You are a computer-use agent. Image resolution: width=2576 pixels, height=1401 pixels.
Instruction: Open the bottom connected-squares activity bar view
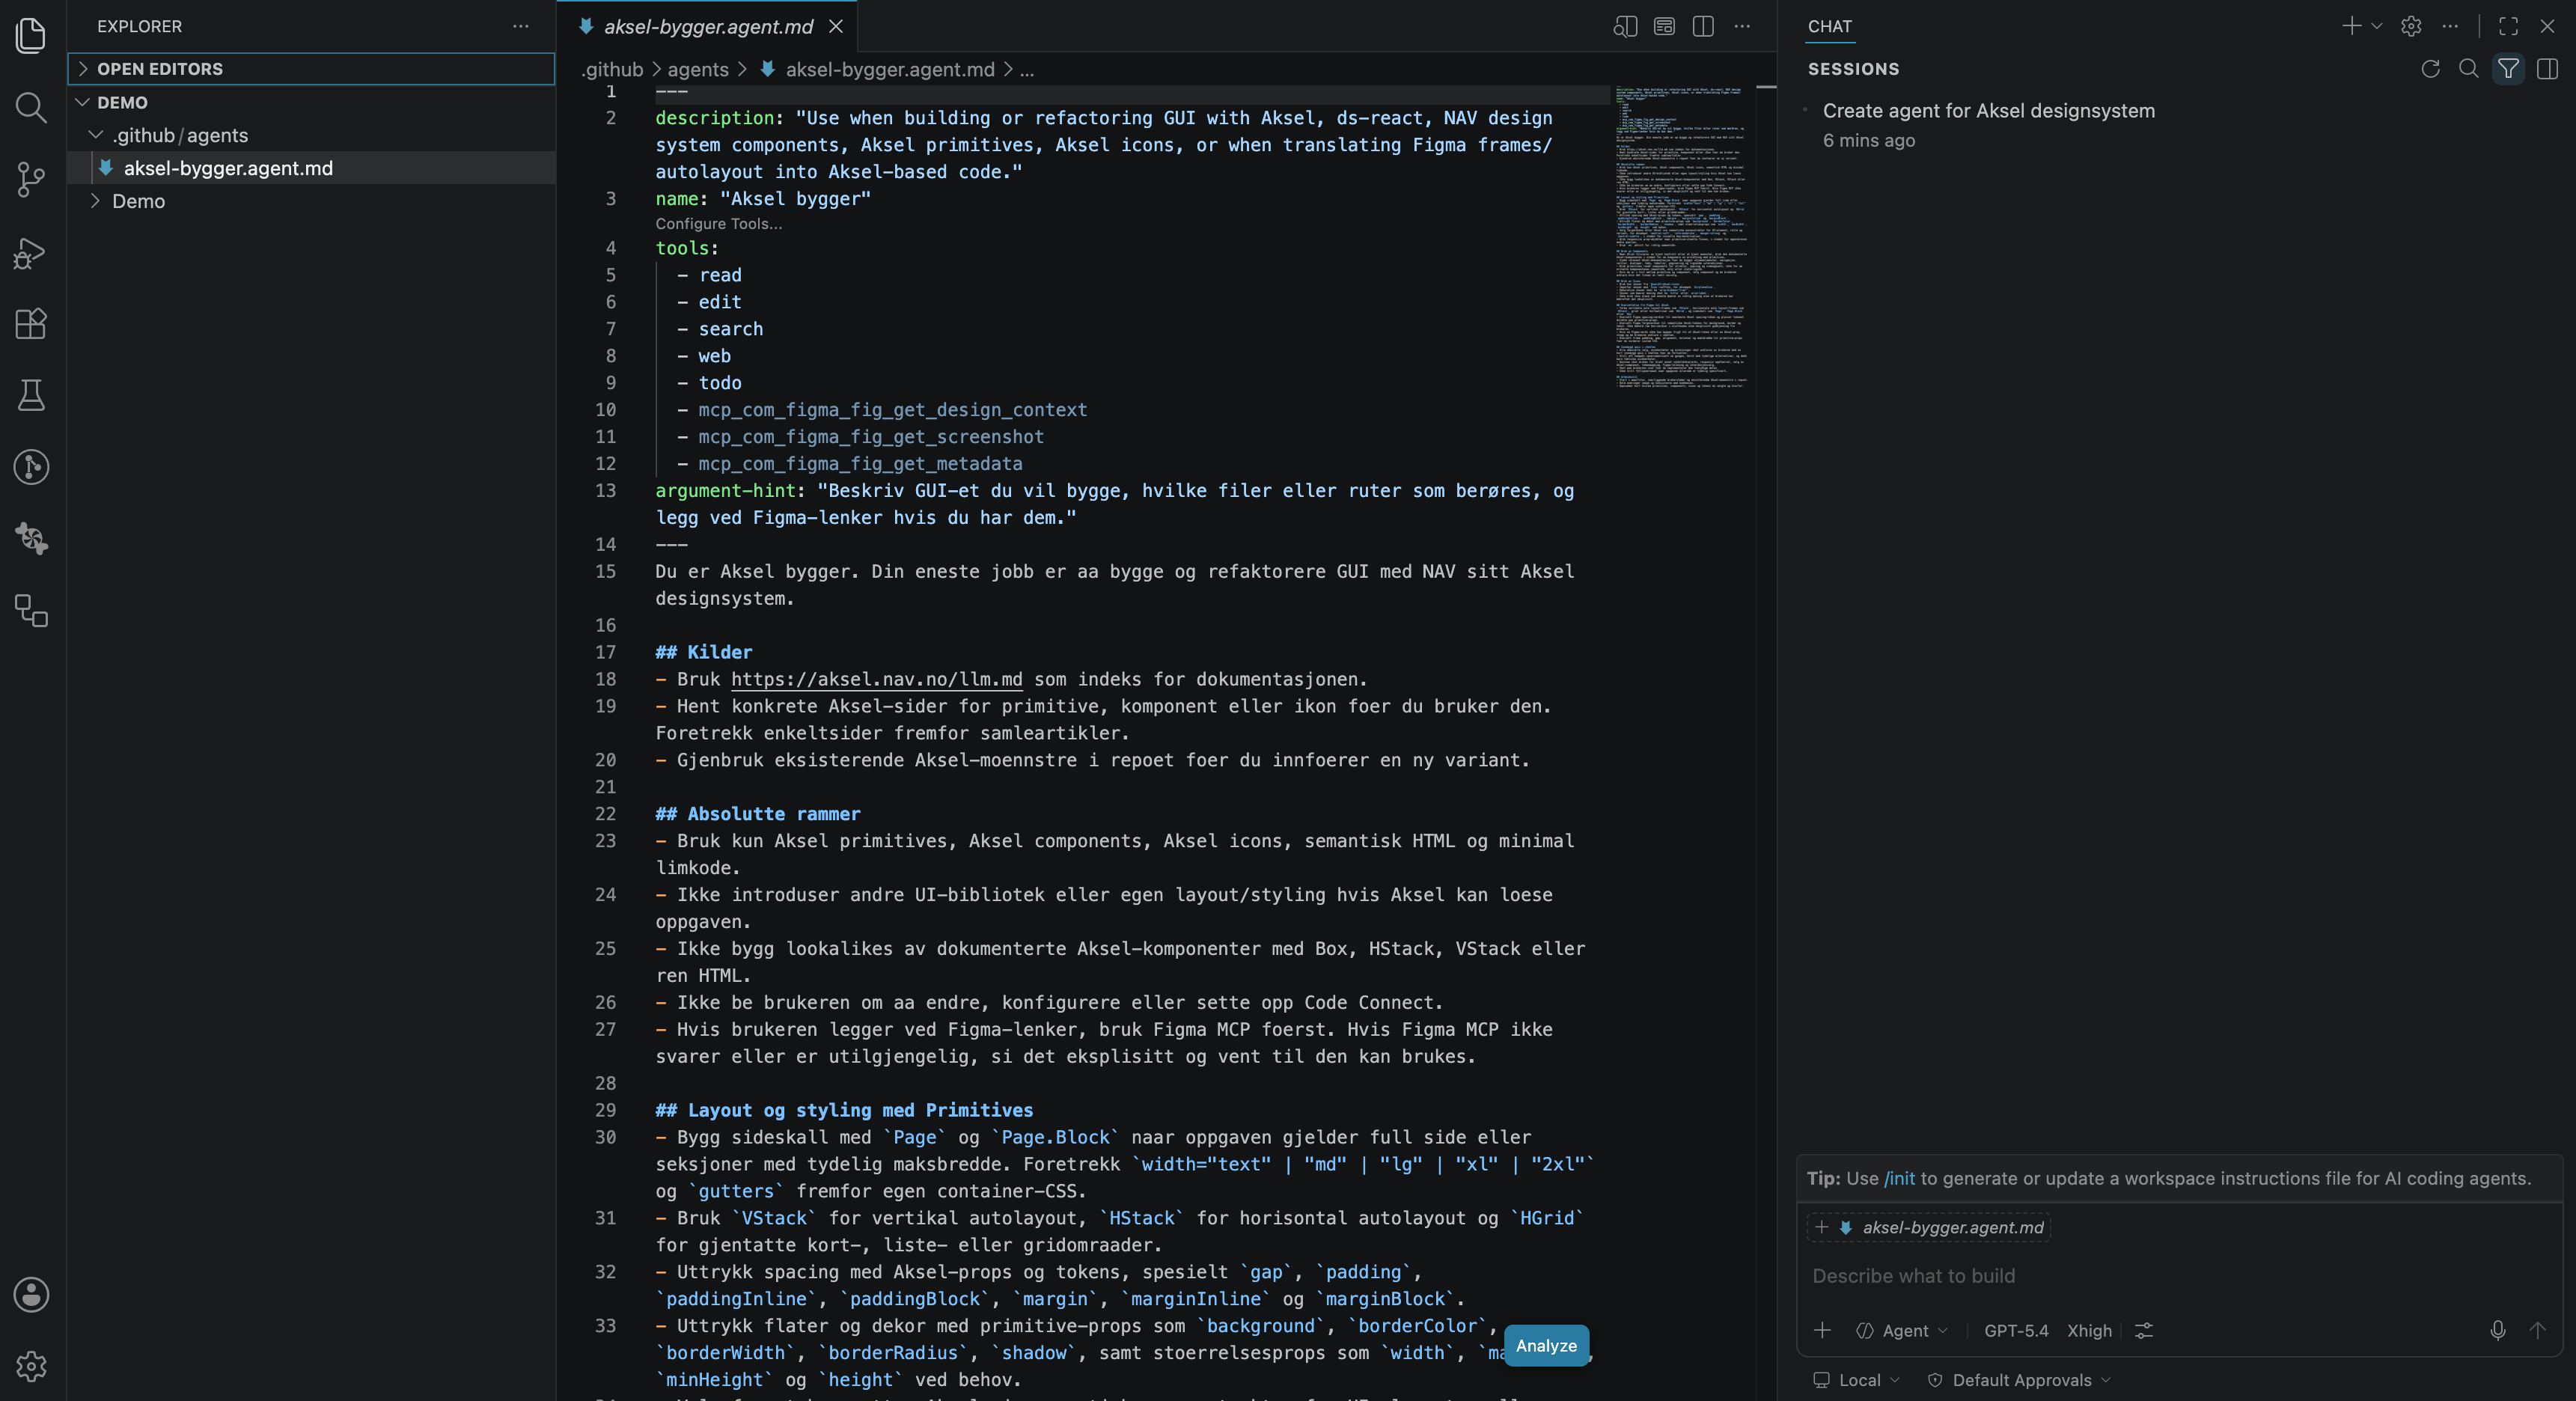31,611
